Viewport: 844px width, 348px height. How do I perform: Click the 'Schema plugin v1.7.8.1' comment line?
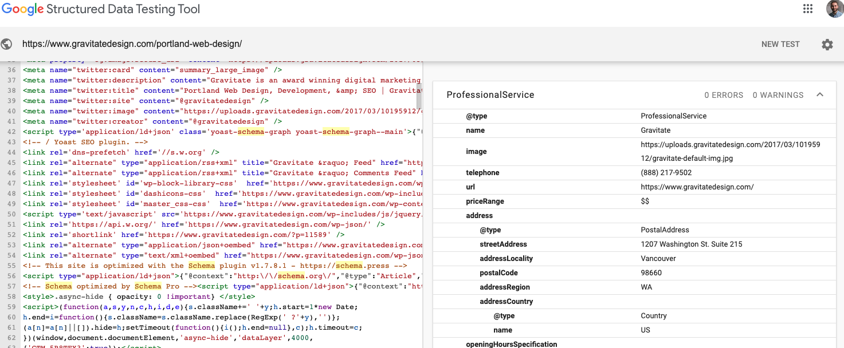(x=215, y=266)
